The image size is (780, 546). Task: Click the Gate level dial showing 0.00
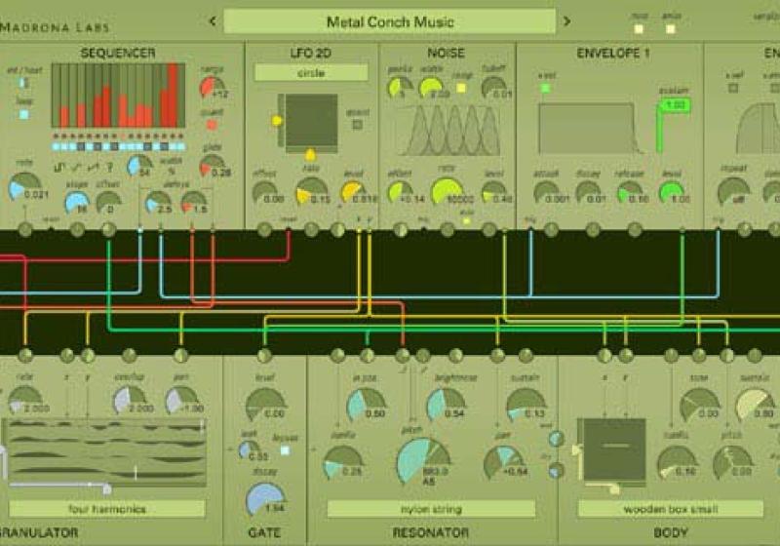(x=265, y=404)
